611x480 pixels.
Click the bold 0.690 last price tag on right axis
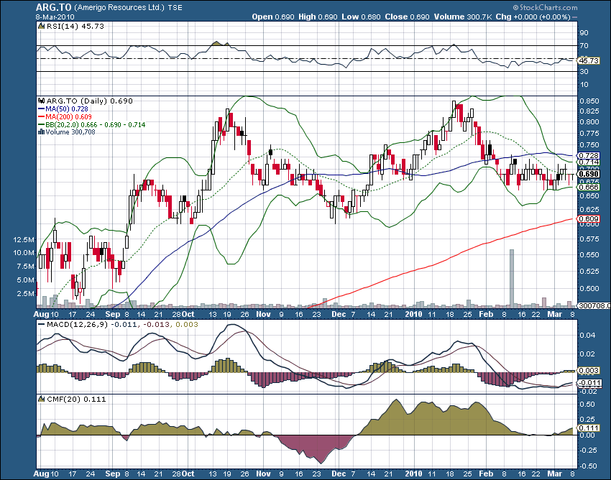(589, 174)
